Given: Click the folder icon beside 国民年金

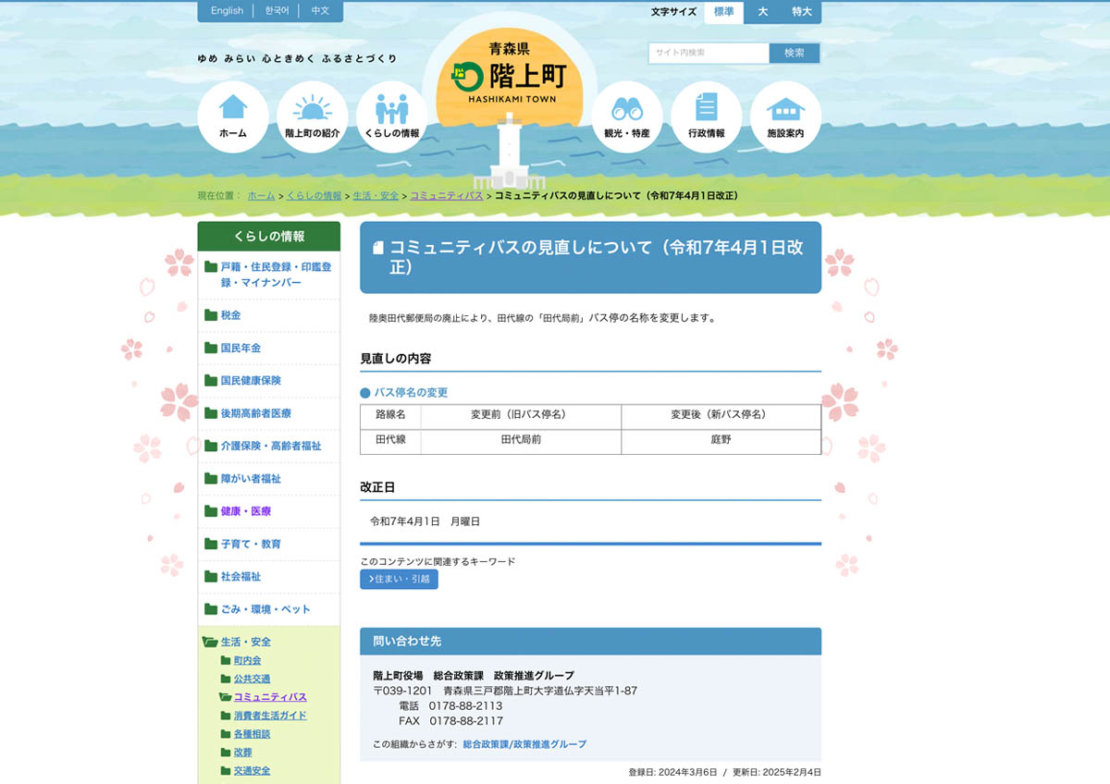Looking at the screenshot, I should click(x=211, y=348).
